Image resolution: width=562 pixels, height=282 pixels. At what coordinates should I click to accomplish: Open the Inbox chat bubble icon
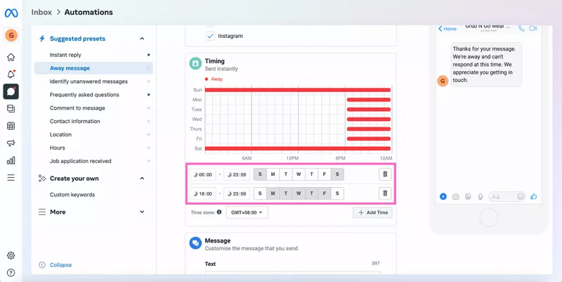(x=11, y=91)
